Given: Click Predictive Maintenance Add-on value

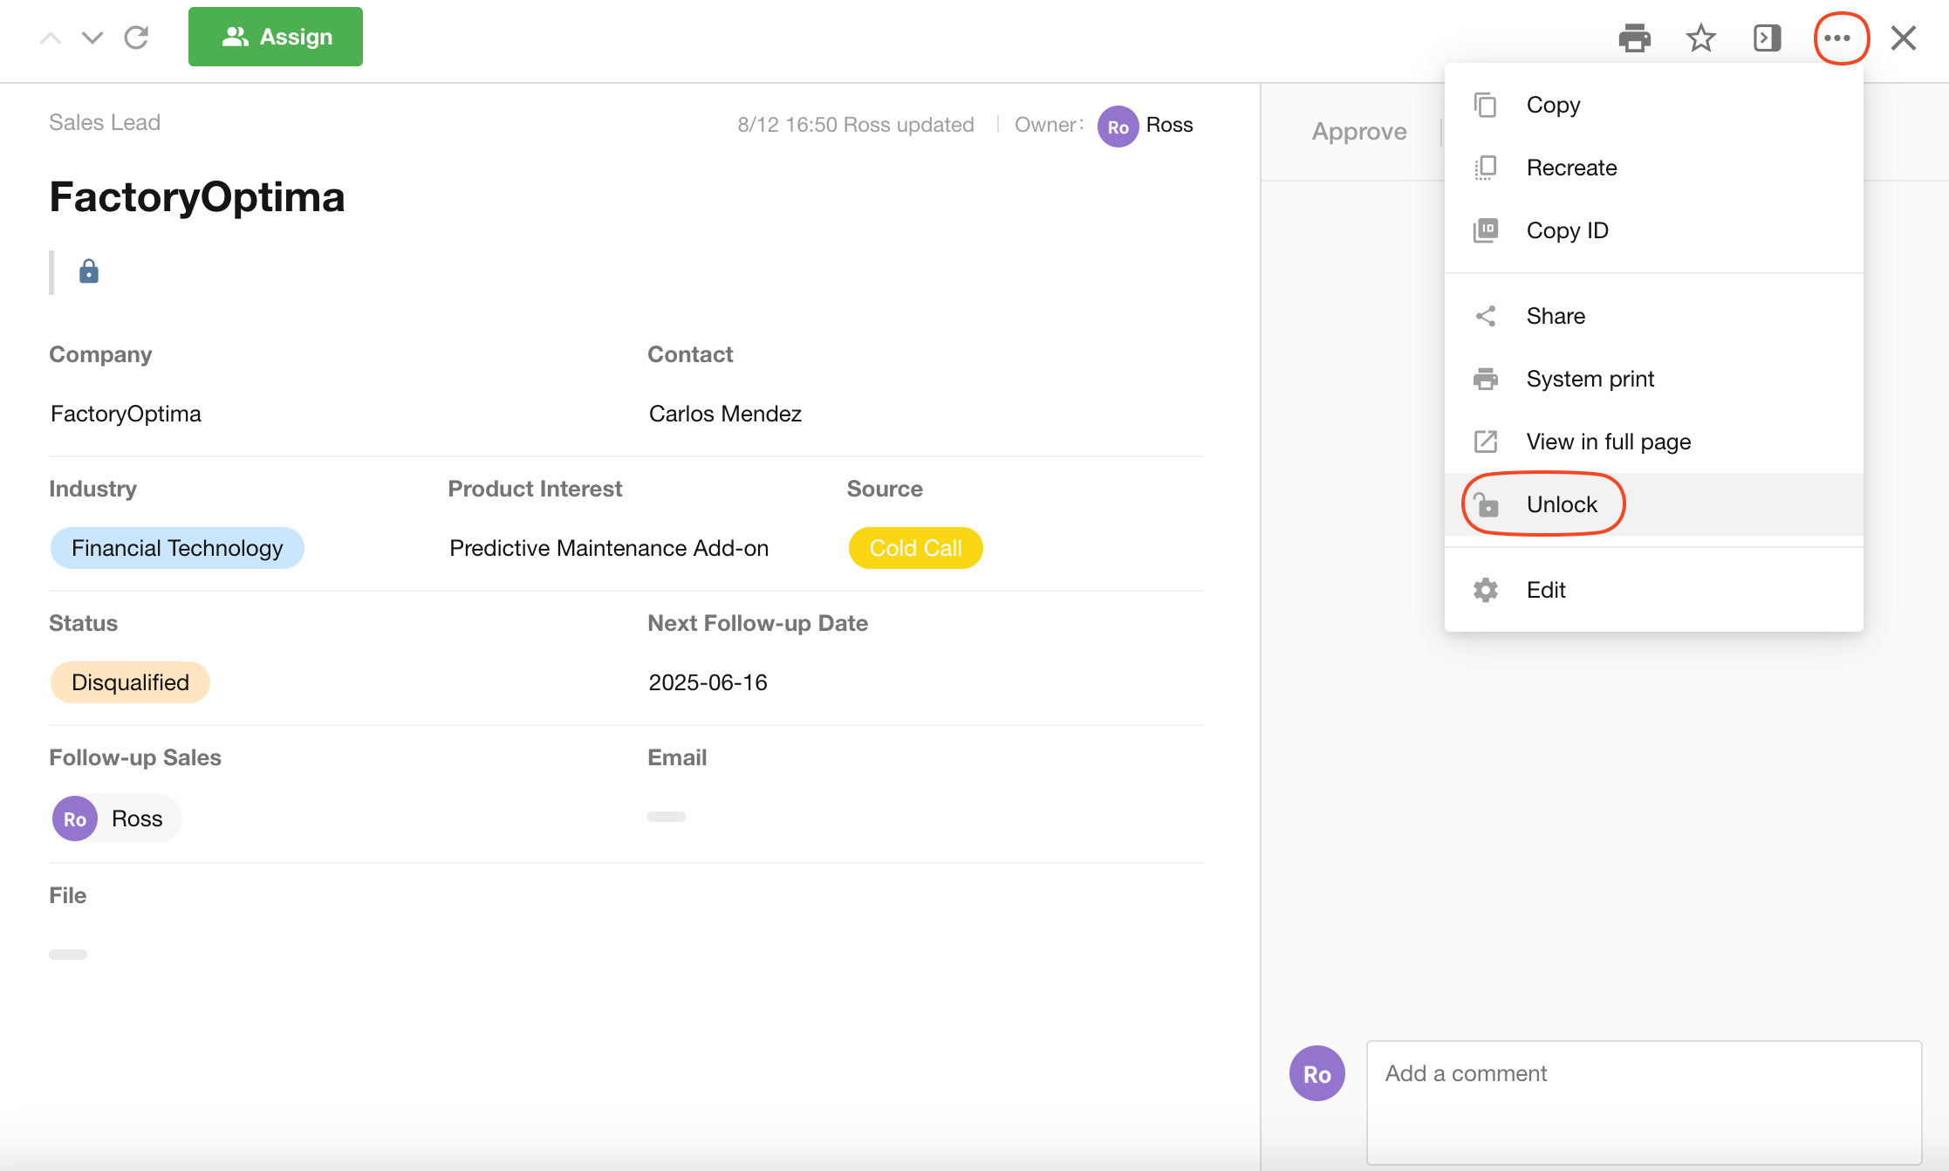Looking at the screenshot, I should 609,548.
